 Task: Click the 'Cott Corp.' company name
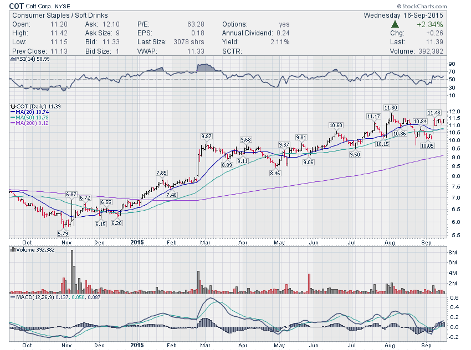point(38,6)
